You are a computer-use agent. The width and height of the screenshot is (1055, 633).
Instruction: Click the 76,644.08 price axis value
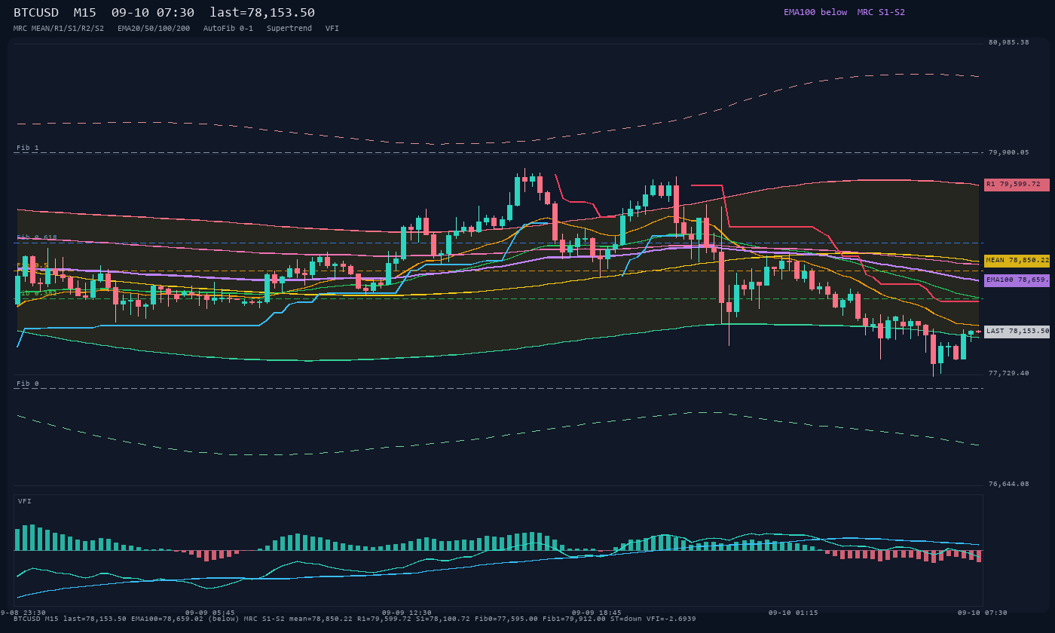[1008, 484]
